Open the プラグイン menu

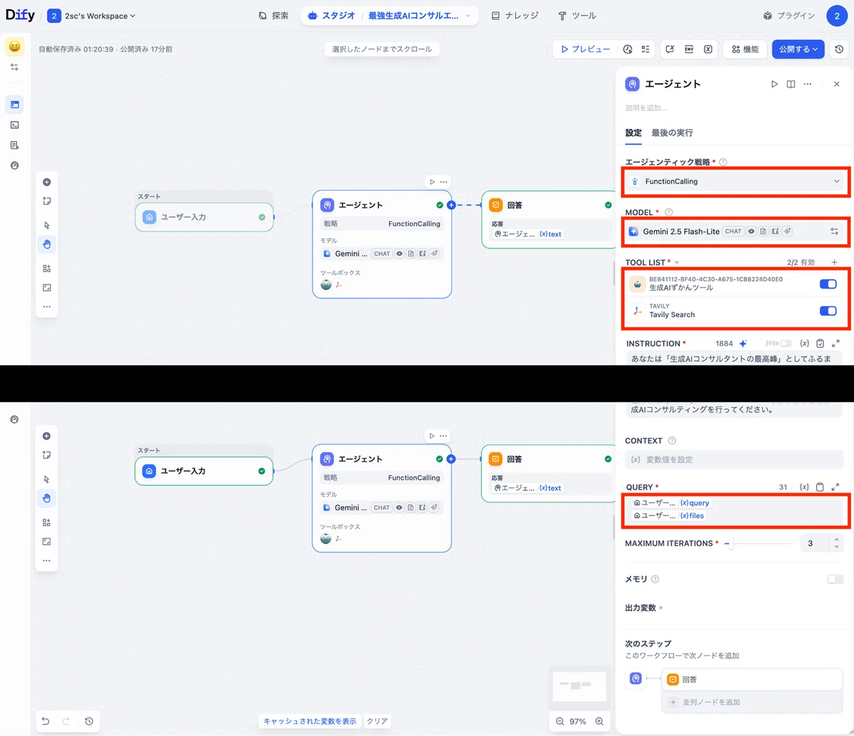coord(789,16)
